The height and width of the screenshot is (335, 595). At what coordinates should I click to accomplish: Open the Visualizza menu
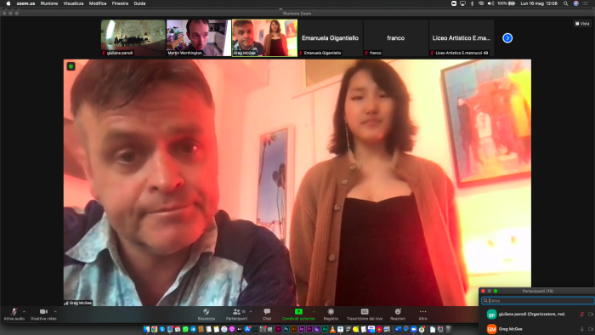73,3
